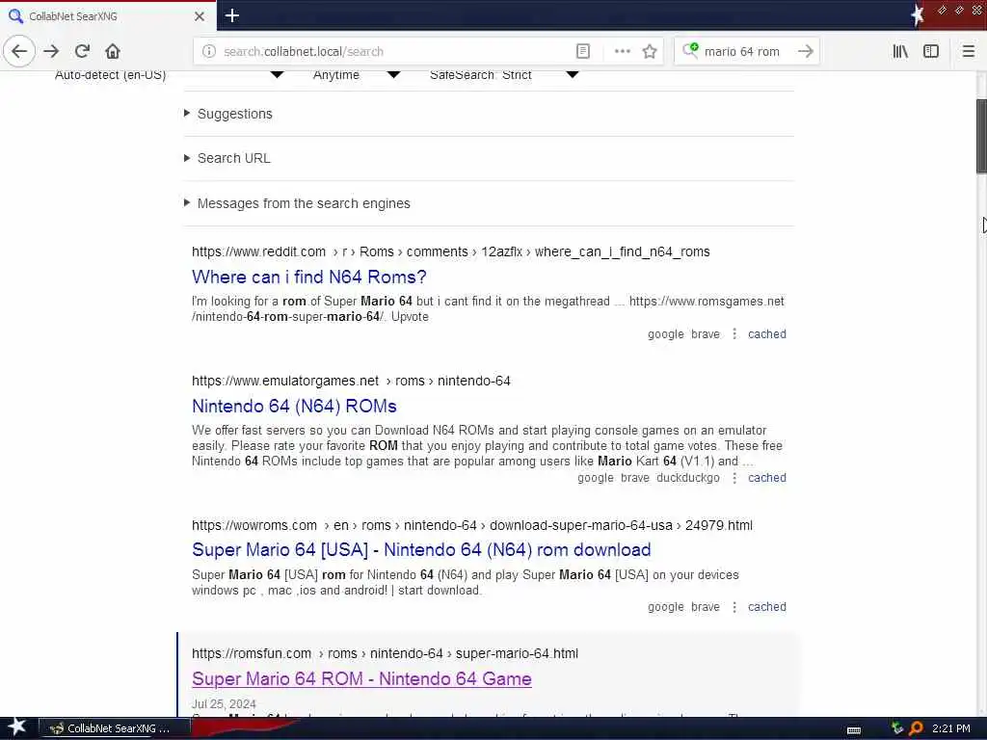The height and width of the screenshot is (740, 987).
Task: Open the language Auto-detect dropdown
Action: [169, 75]
